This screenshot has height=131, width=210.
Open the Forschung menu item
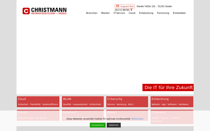tap(163, 13)
